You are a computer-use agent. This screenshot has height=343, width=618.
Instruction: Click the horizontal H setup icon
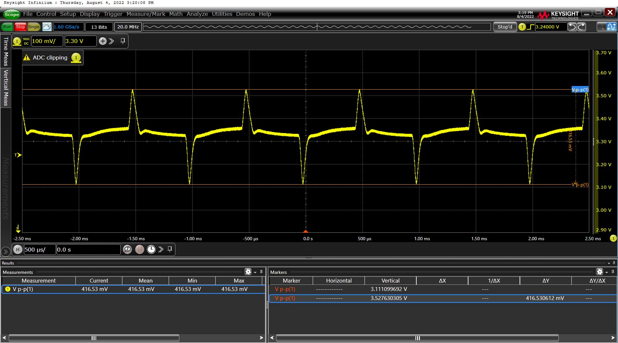[18, 250]
